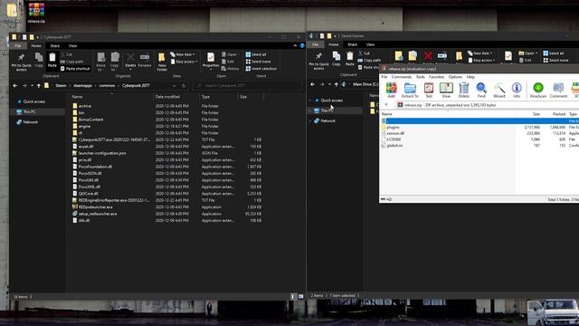579x326 pixels.
Task: Click Paste icon in Saved Games ribbon
Action: pyautogui.click(x=350, y=58)
